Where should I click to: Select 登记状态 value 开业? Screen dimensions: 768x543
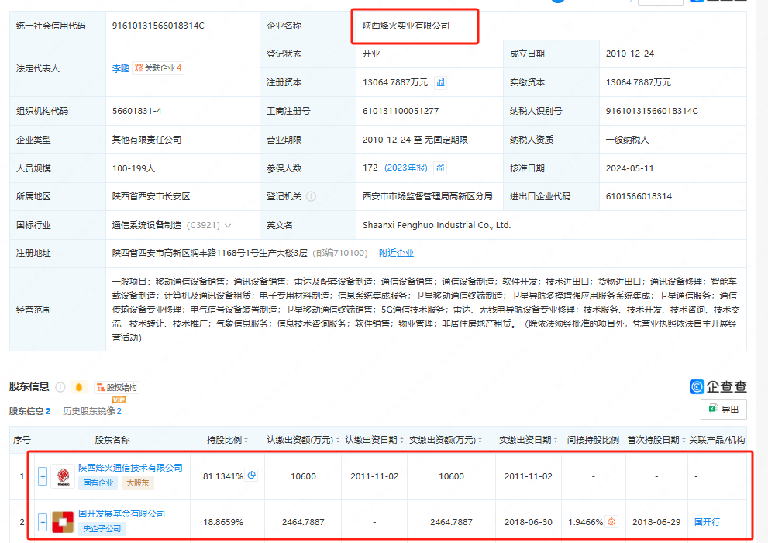(371, 54)
